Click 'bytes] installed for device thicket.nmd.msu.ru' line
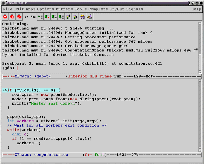Viewport: 204px width, 164px height. tap(58, 55)
